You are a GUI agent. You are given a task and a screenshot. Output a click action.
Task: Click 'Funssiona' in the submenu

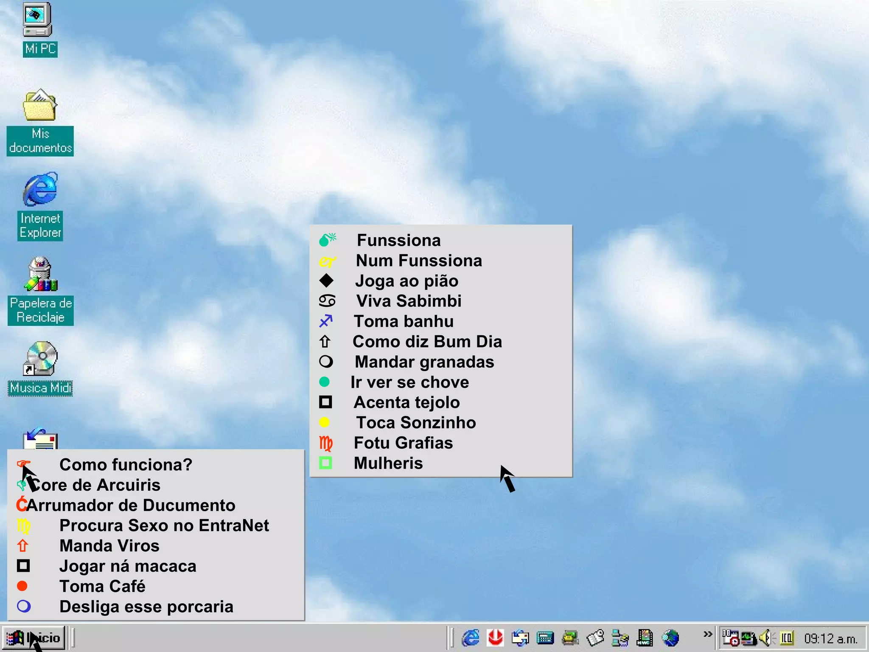[x=398, y=240]
